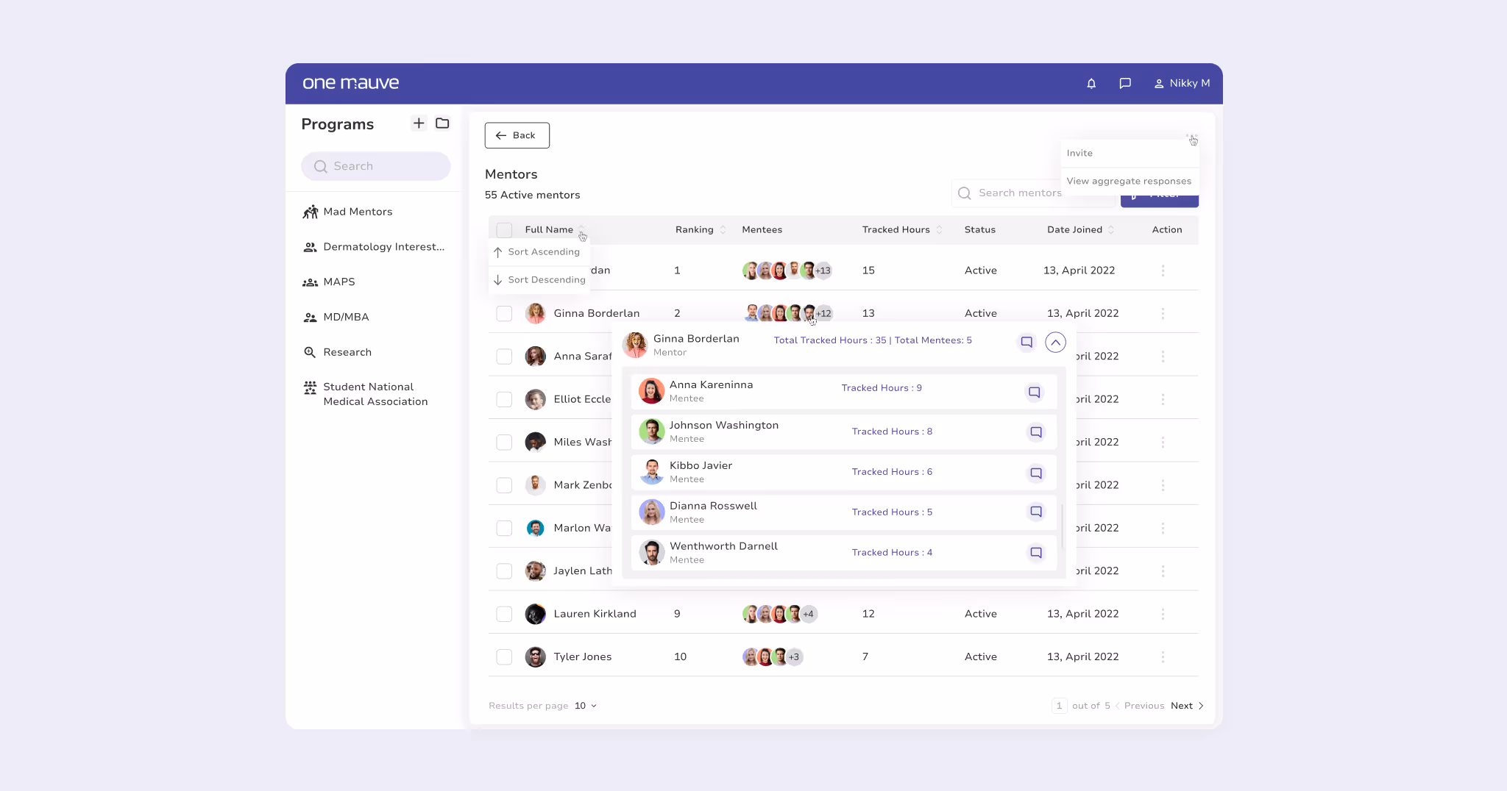Message mentee Kibbo Javier
The width and height of the screenshot is (1507, 791).
click(1036, 473)
